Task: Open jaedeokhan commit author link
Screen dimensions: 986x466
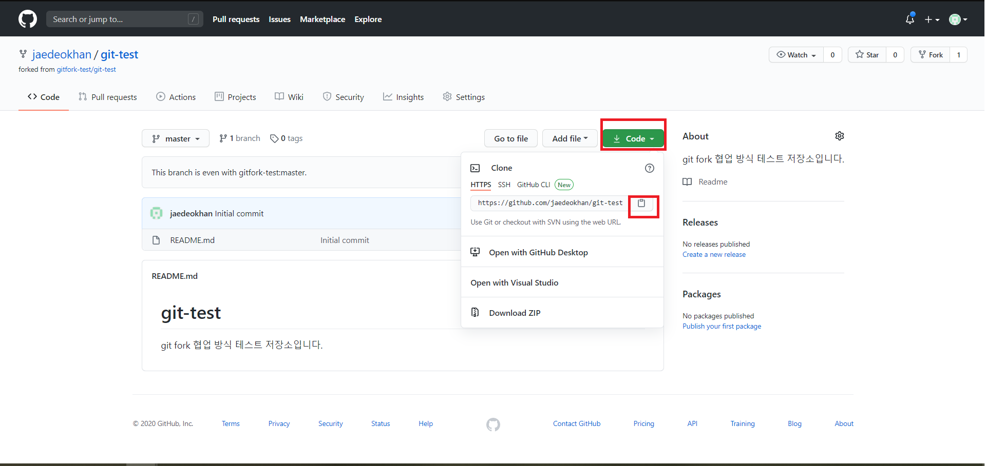Action: click(x=191, y=213)
